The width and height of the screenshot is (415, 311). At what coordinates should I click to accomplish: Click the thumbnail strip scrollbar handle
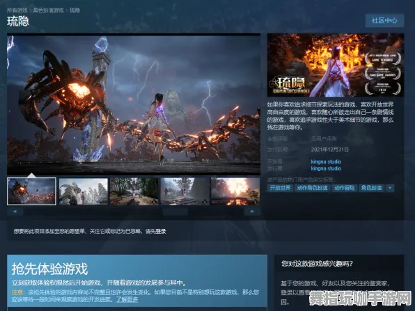click(175, 212)
